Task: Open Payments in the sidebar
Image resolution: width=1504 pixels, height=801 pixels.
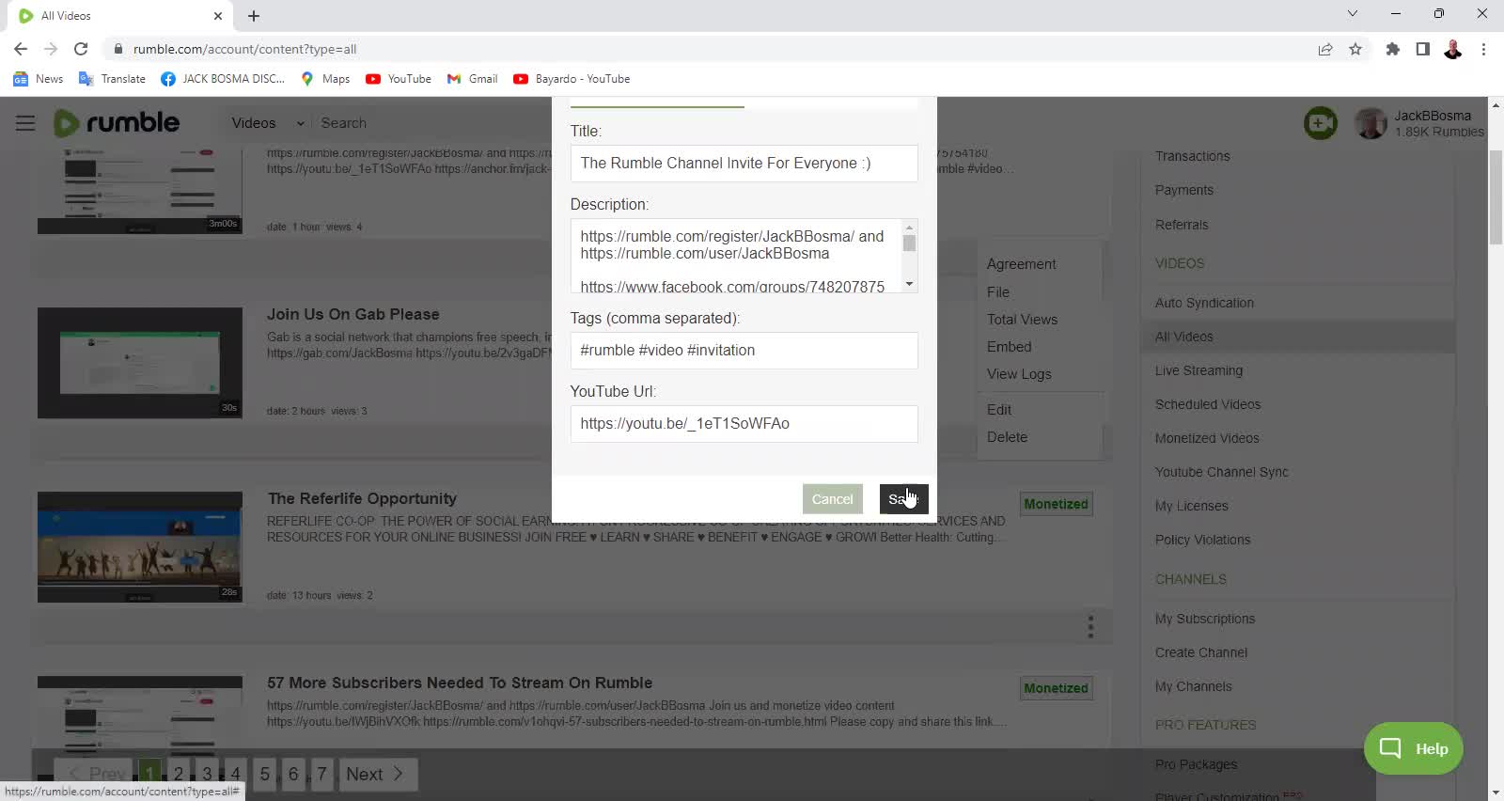Action: [1183, 190]
